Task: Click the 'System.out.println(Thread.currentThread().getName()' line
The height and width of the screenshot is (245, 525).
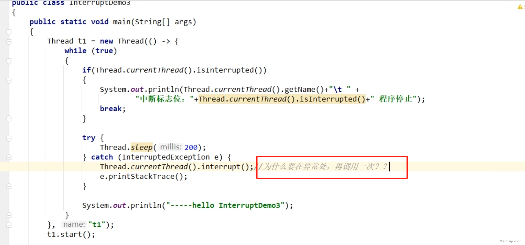Action: click(x=230, y=90)
